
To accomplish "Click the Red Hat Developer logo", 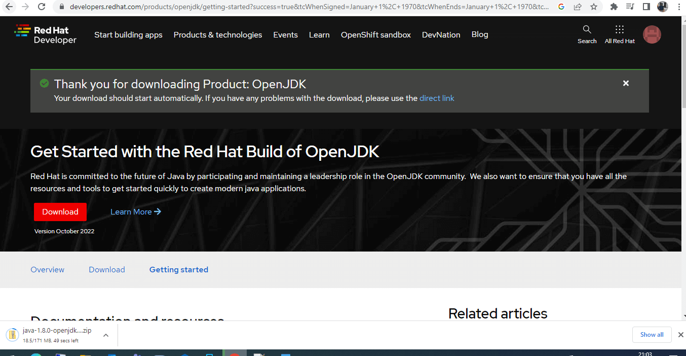I will click(x=46, y=34).
